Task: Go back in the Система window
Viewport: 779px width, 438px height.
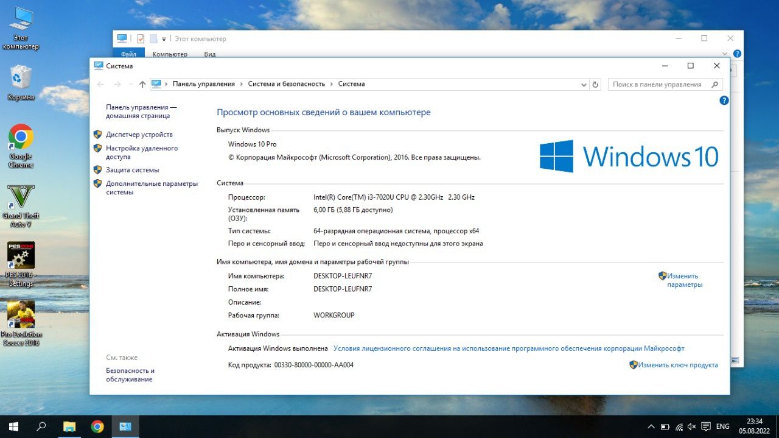Action: pyautogui.click(x=100, y=84)
